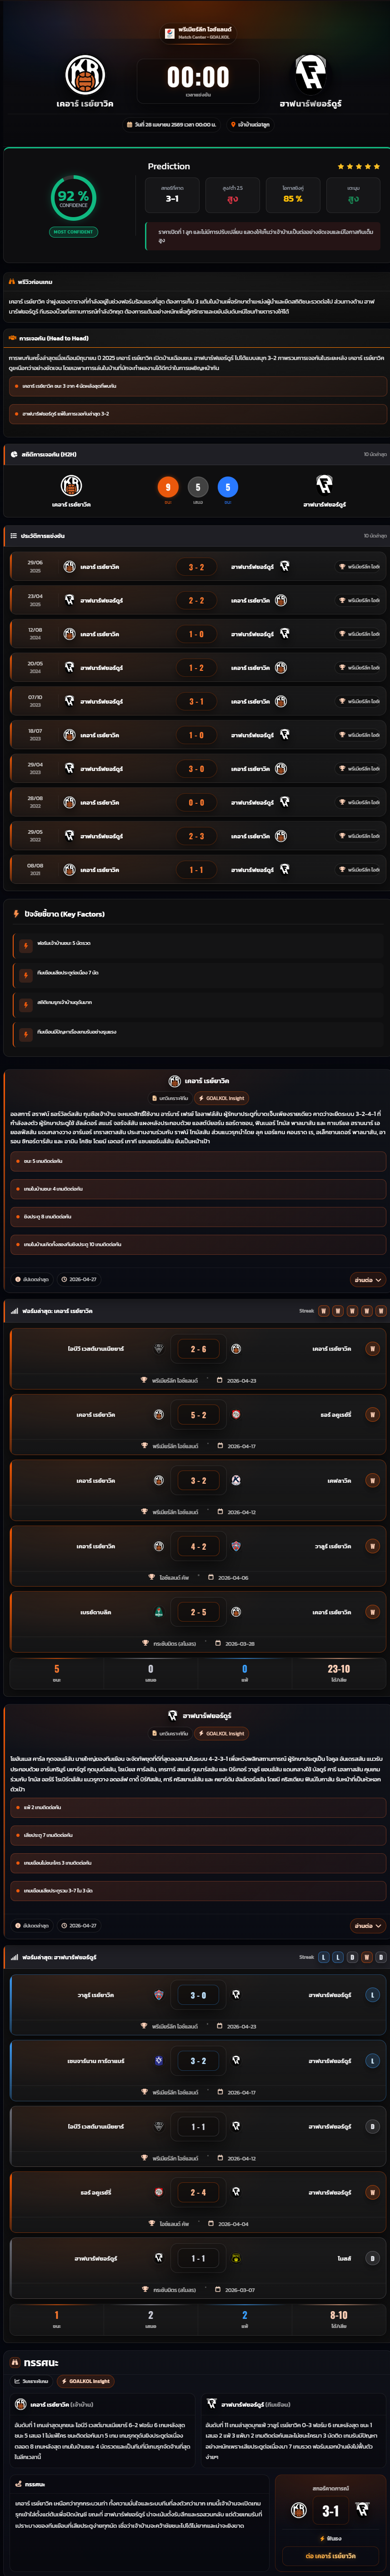Click the W result badge on the 2-6 match
390x2576 pixels.
pyautogui.click(x=372, y=1349)
